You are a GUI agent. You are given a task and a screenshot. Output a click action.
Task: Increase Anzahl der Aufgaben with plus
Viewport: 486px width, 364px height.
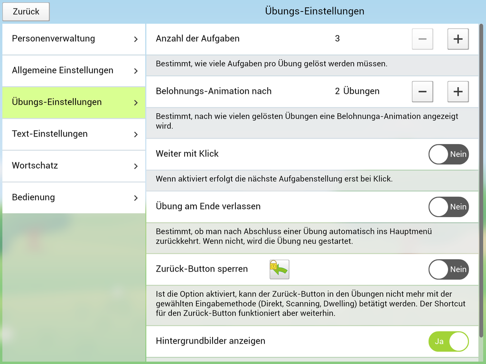click(x=458, y=39)
